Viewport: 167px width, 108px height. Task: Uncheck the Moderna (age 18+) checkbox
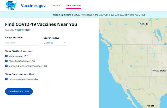pyautogui.click(x=7, y=56)
